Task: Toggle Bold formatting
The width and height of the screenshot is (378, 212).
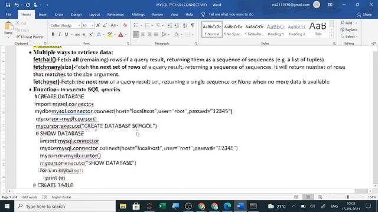Action: click(x=53, y=35)
